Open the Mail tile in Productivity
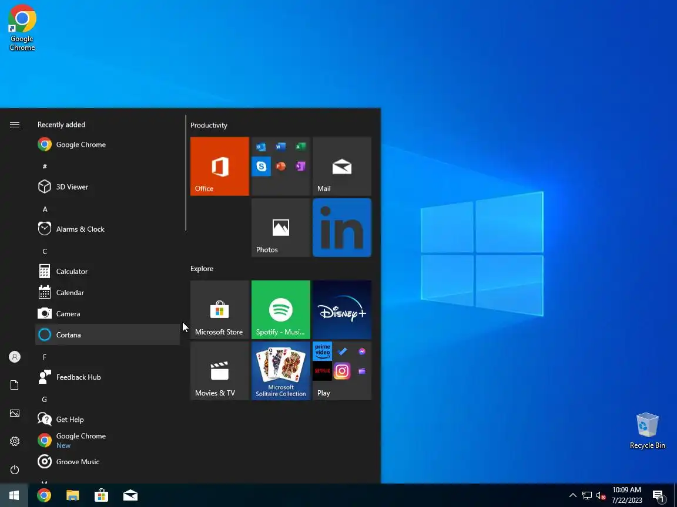Screen dimensions: 677x507 click(341, 166)
